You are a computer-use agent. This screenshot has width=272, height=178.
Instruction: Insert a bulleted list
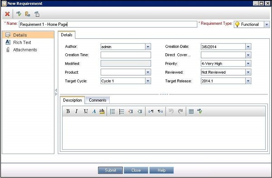(x=112, y=112)
